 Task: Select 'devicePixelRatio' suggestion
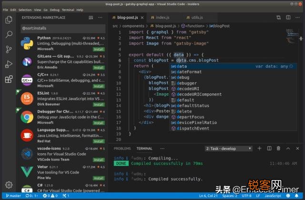(234, 123)
